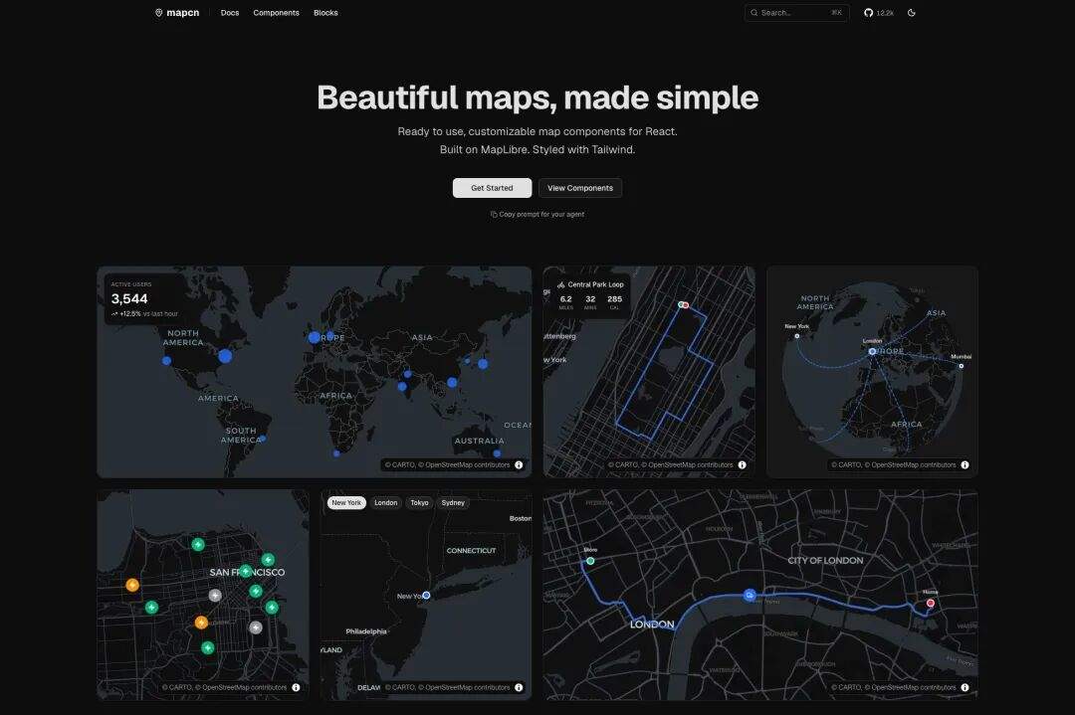Open attribution link on the globe map
Screen dimensions: 1075x715
tap(893, 465)
